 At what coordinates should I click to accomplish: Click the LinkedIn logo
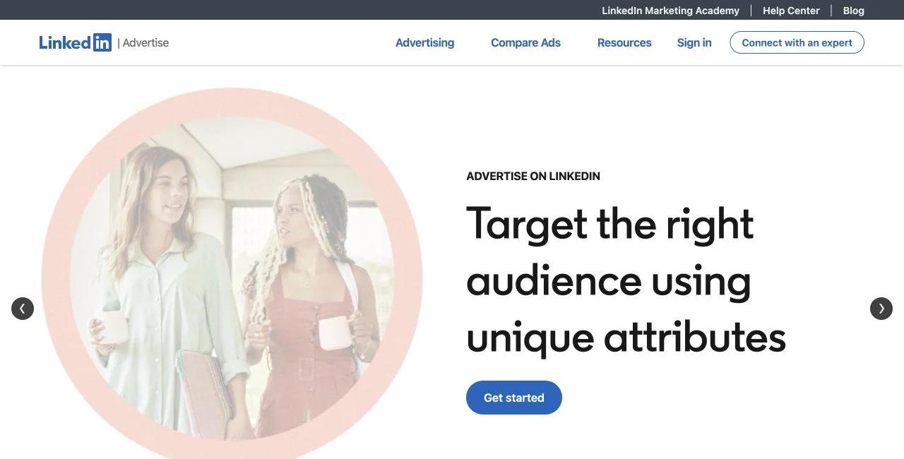click(75, 42)
